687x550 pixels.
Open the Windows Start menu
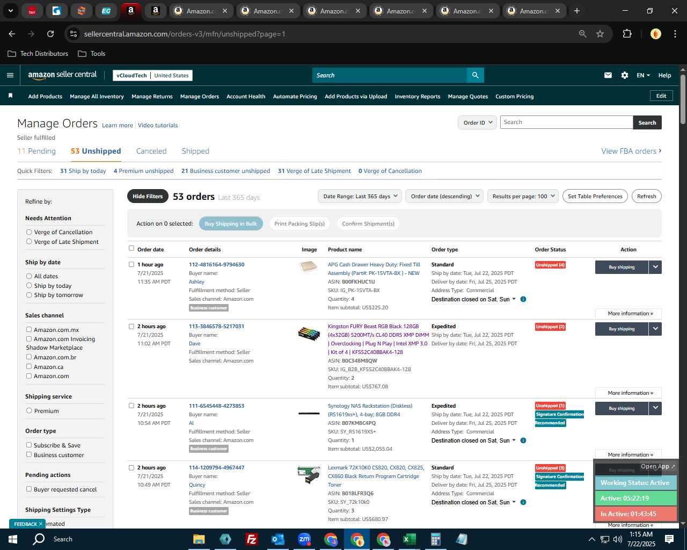[x=13, y=539]
